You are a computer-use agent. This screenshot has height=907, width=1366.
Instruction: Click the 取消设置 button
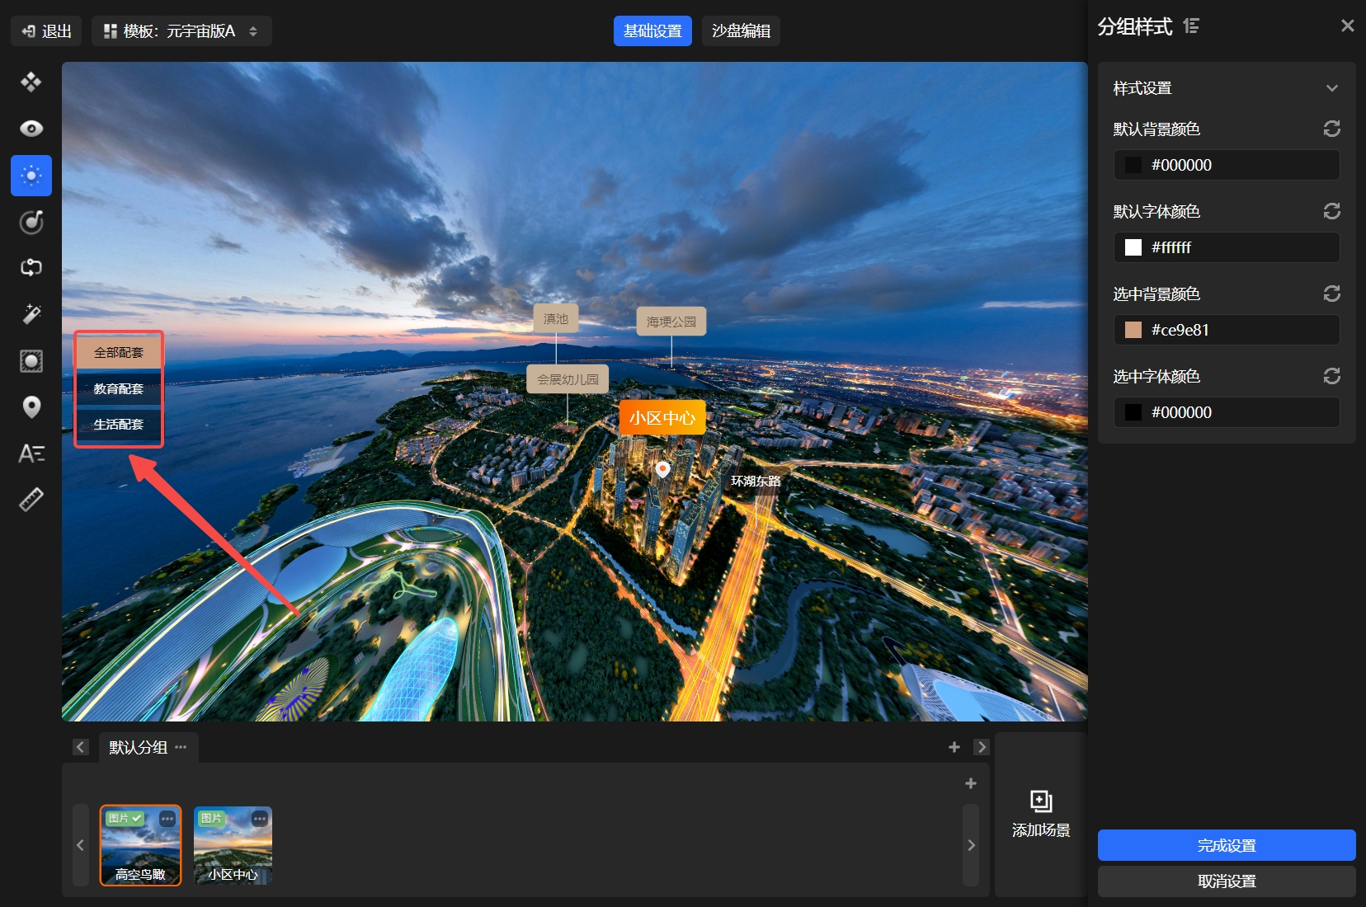tap(1226, 881)
